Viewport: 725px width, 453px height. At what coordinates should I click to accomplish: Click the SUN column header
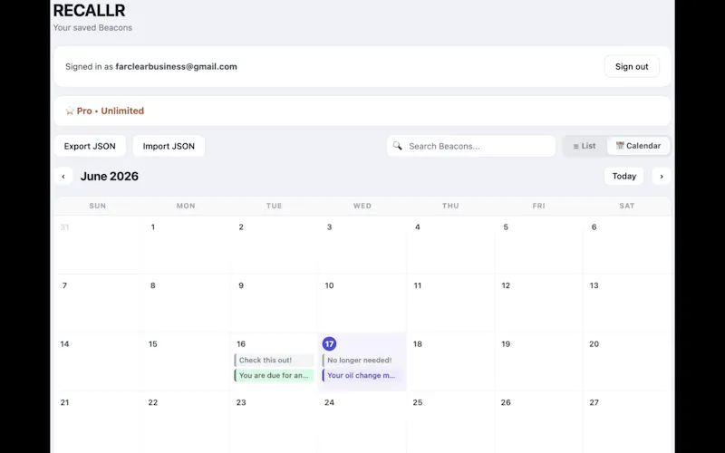(x=98, y=206)
